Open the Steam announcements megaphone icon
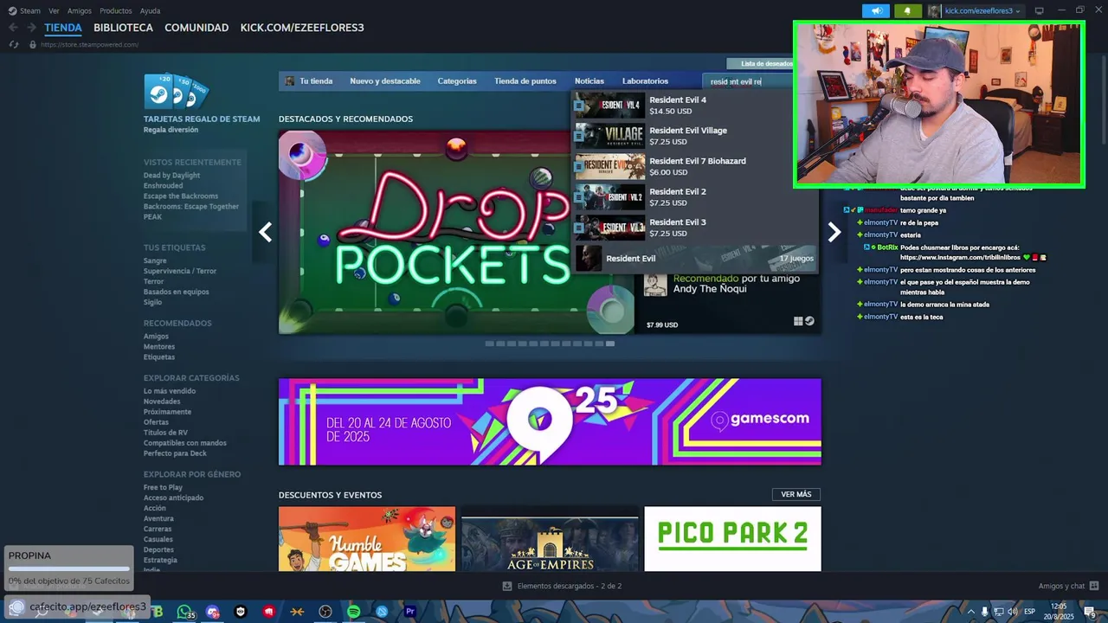Image resolution: width=1108 pixels, height=623 pixels. 876,11
